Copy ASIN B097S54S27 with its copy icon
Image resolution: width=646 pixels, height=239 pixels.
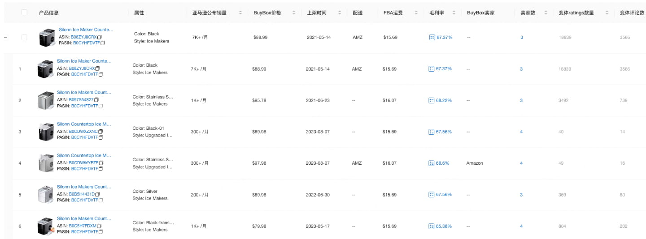coord(96,100)
